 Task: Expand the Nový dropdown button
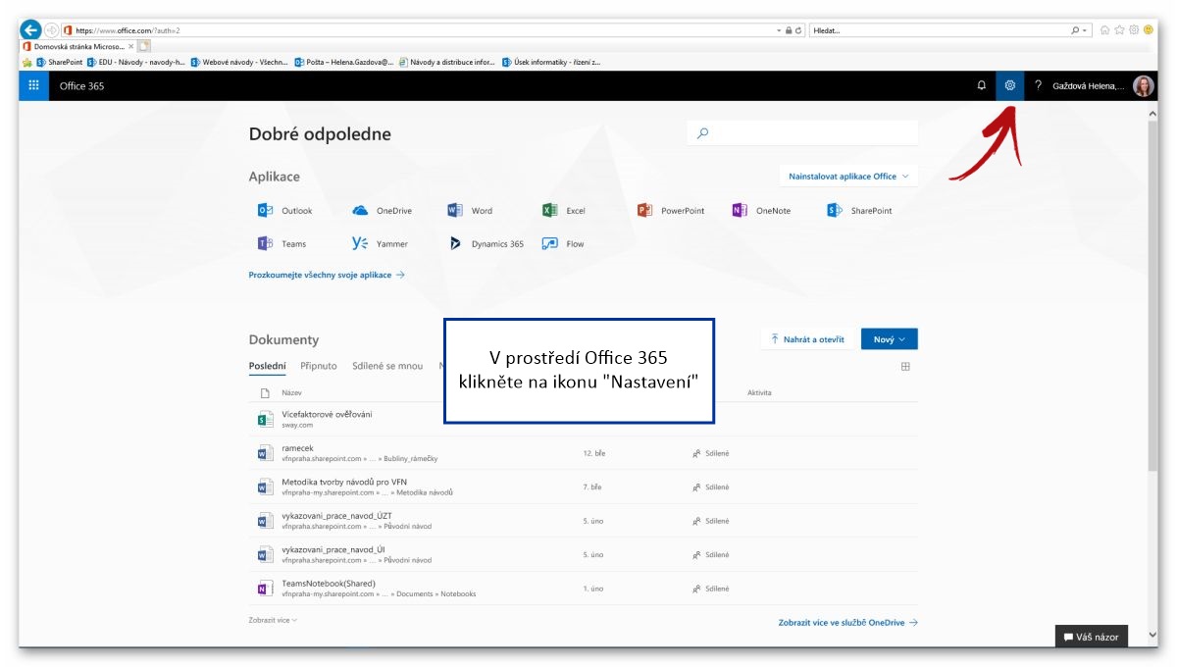[890, 339]
